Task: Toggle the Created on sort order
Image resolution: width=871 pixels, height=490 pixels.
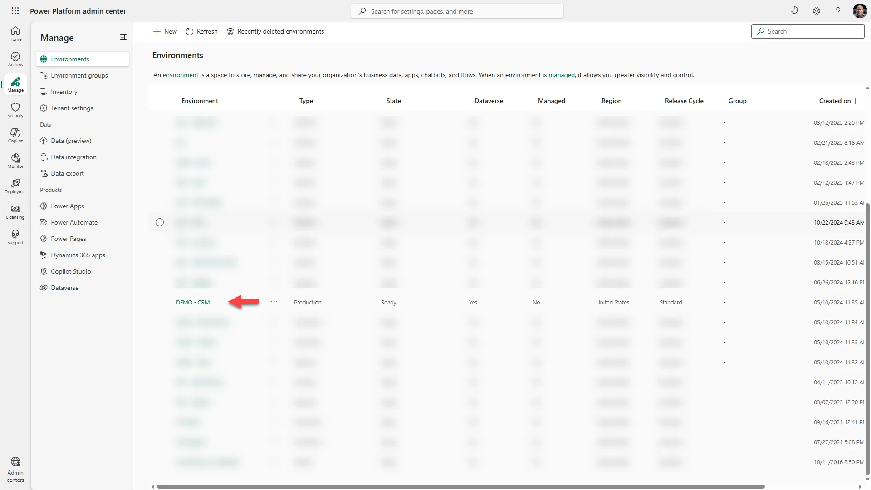Action: [x=837, y=101]
